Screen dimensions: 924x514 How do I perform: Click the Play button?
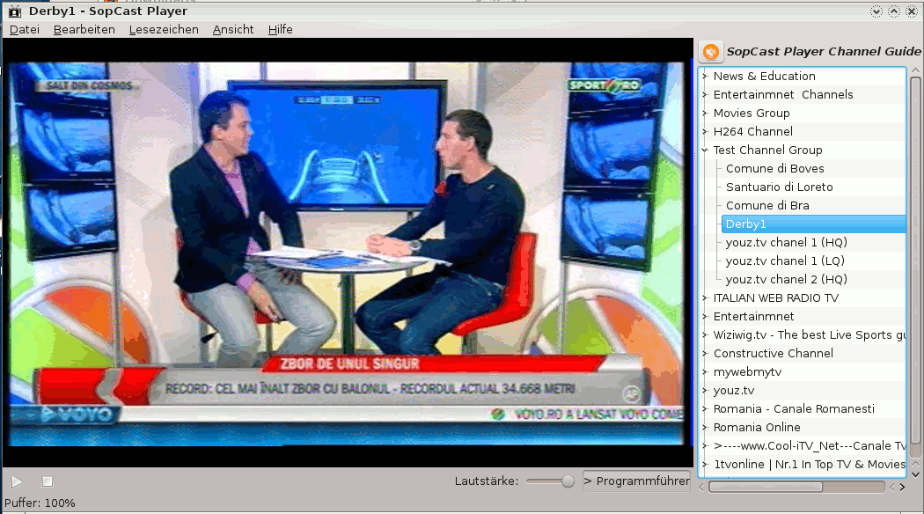[17, 481]
